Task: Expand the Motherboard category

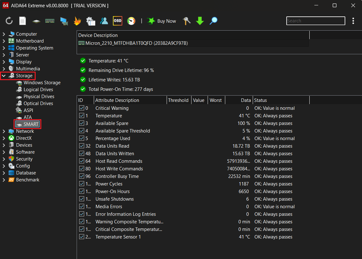Action: tap(3, 41)
